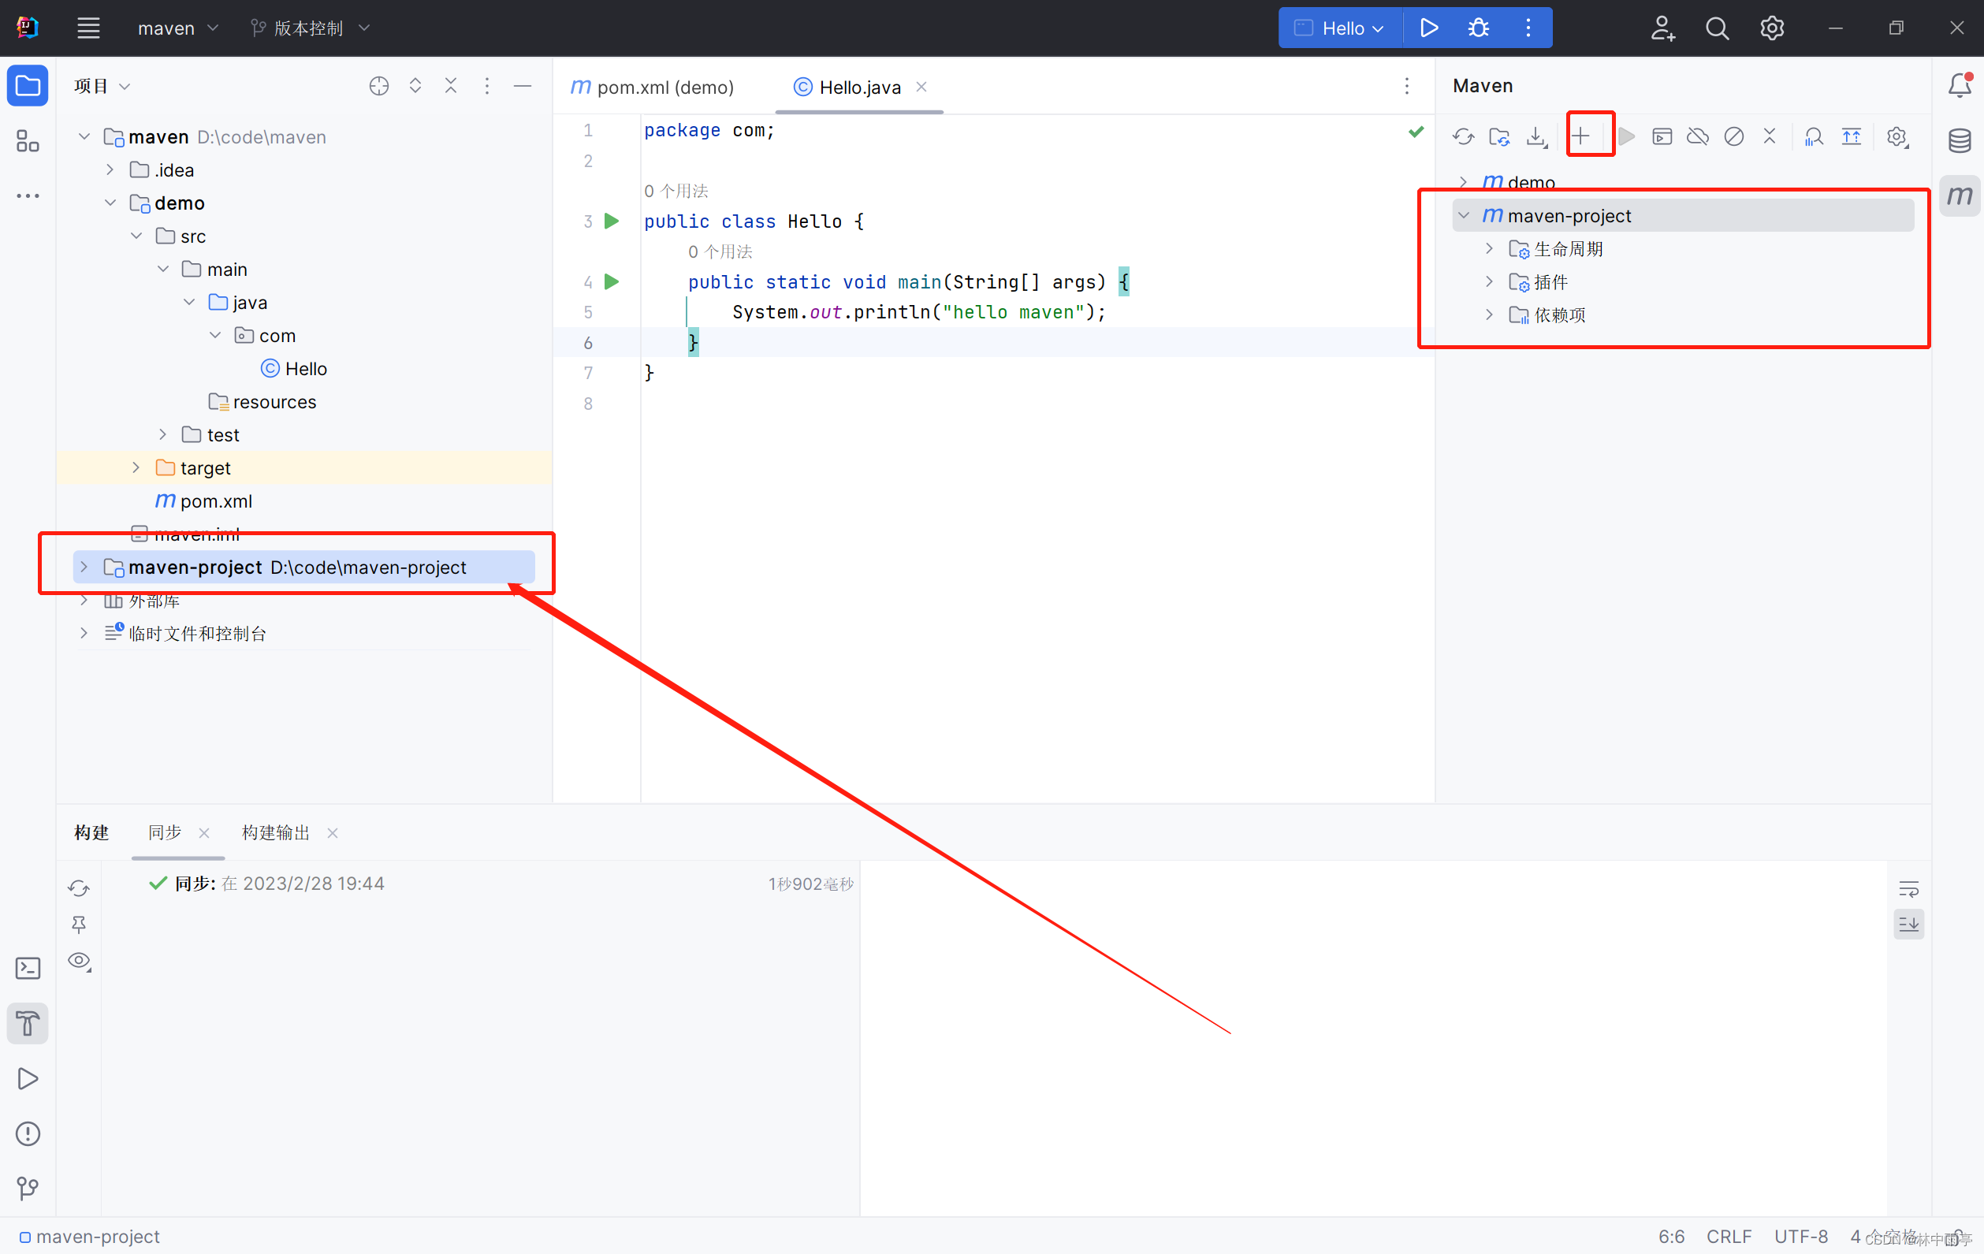Viewport: 1984px width, 1254px height.
Task: Expand maven-project in Project tree
Action: (84, 567)
